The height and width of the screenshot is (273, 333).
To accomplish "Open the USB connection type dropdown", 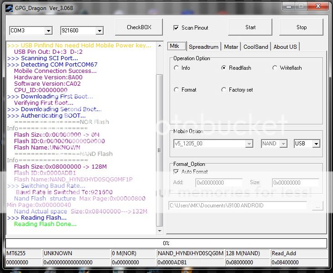I will (316, 144).
